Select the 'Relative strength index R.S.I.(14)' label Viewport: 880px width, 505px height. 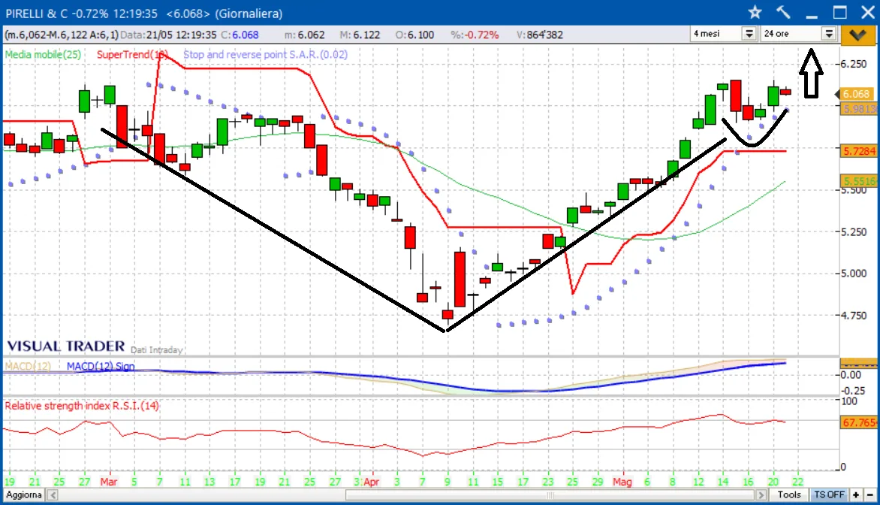(x=82, y=406)
